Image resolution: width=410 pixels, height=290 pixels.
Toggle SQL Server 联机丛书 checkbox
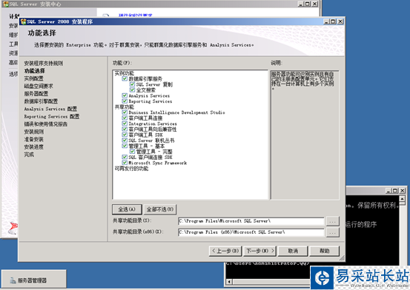click(x=125, y=140)
